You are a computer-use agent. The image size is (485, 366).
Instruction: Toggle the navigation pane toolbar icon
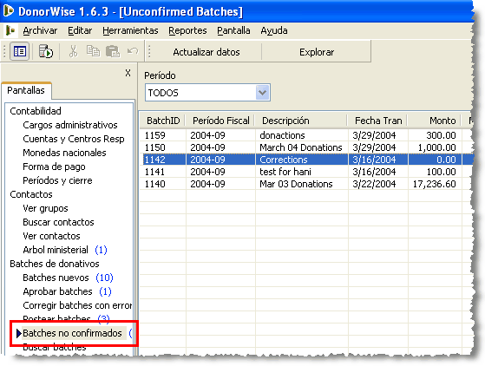[19, 51]
